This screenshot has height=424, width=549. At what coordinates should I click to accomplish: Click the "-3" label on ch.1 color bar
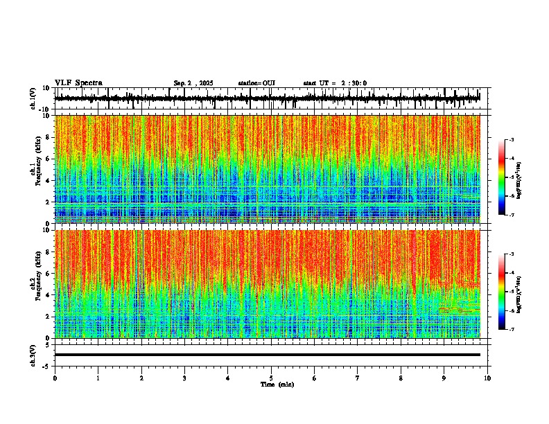pos(511,139)
